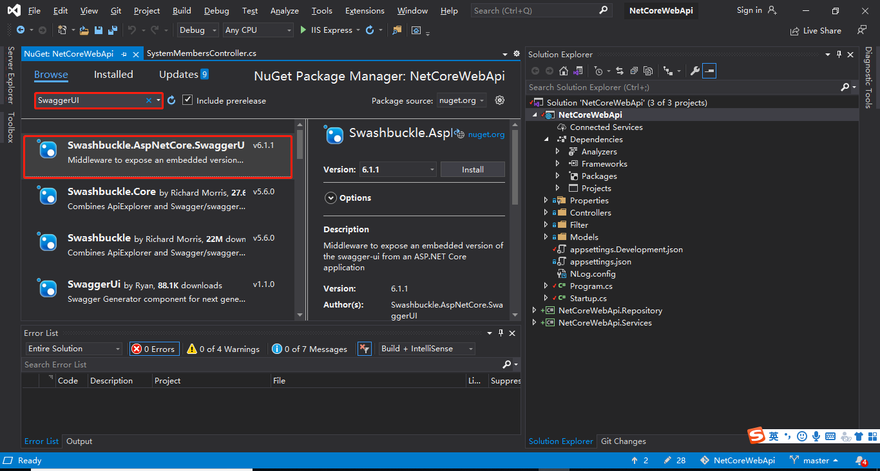
Task: Click the New Project toolbar icon
Action: [x=62, y=30]
